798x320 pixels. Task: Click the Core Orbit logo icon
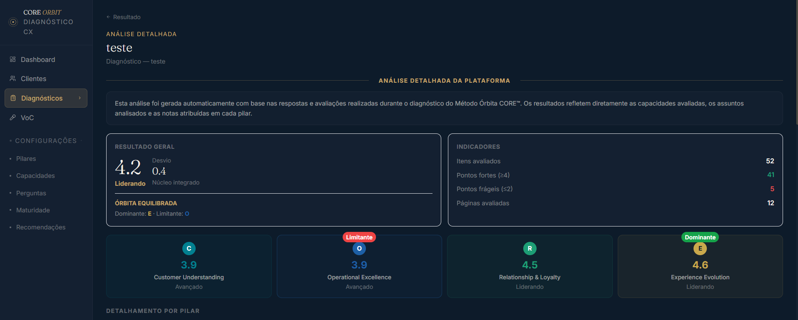tap(13, 22)
